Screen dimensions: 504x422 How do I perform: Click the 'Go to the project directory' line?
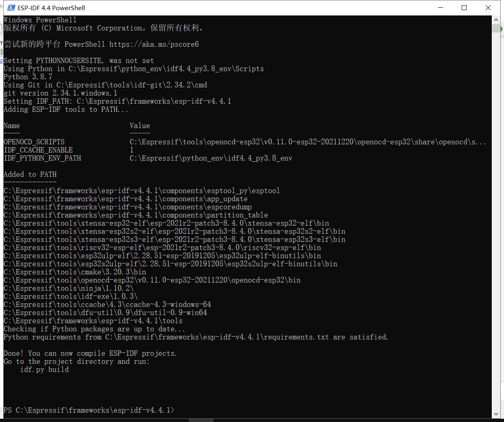[77, 361]
